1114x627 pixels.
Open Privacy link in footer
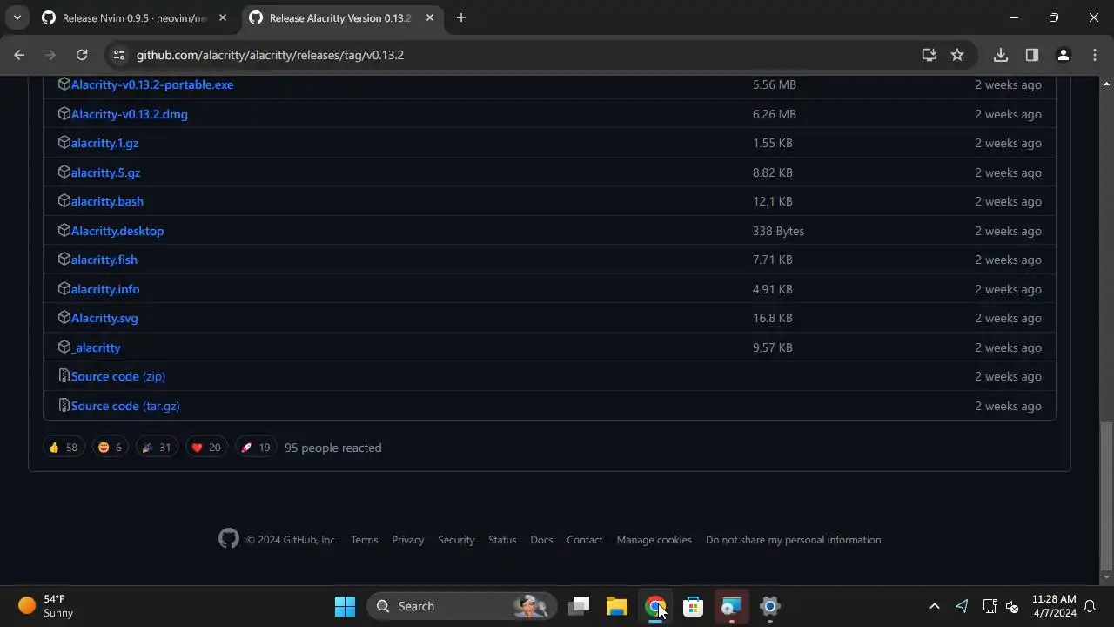click(408, 540)
